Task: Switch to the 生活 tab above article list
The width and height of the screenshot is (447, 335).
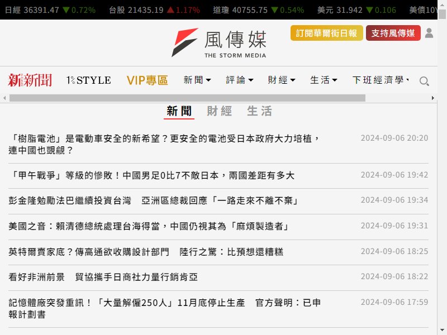Action: pos(259,111)
